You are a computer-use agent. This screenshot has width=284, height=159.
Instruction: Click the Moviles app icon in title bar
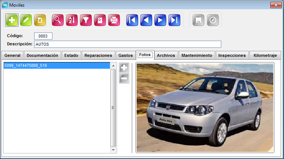5,5
